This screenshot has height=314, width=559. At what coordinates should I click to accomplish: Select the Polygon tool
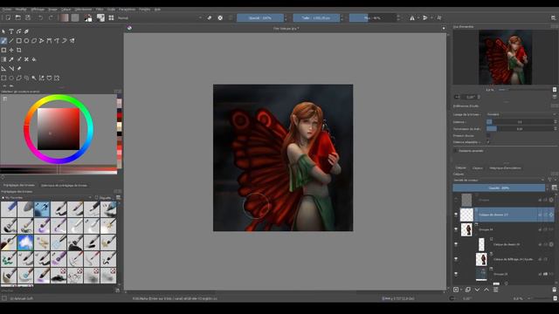coord(34,41)
